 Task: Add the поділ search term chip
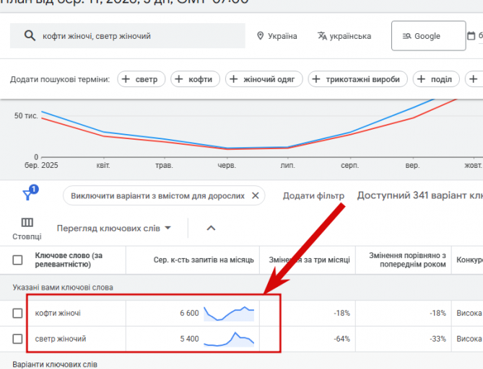pos(436,79)
